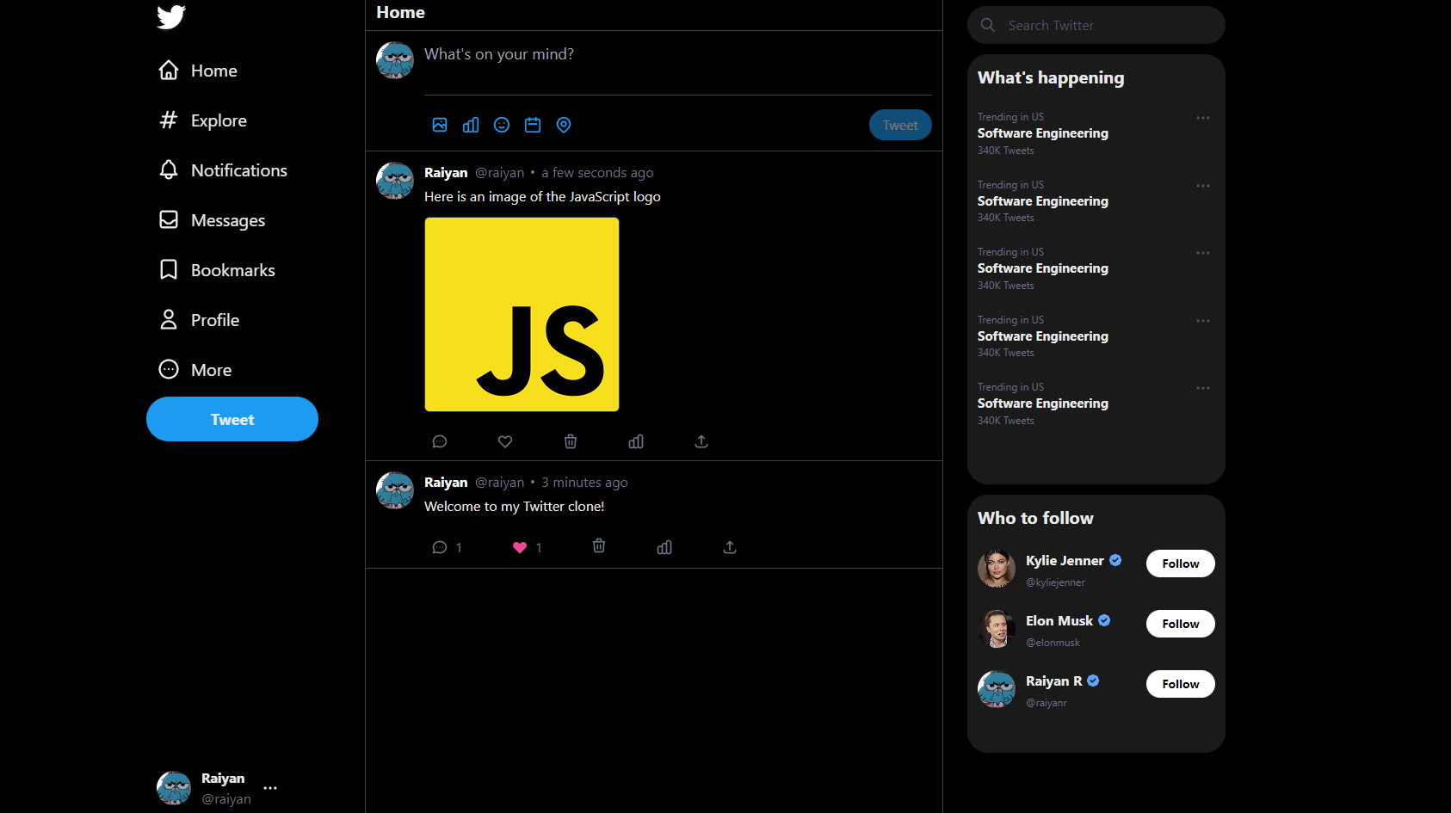View analytics of the JavaScript logo tweet
This screenshot has width=1451, height=813.
[x=636, y=441]
